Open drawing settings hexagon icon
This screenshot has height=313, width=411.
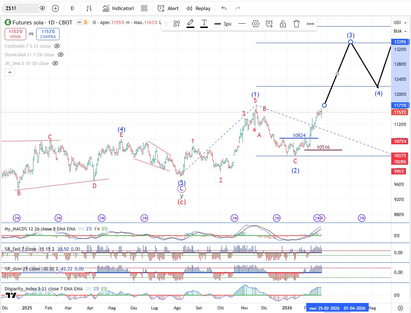click(256, 24)
